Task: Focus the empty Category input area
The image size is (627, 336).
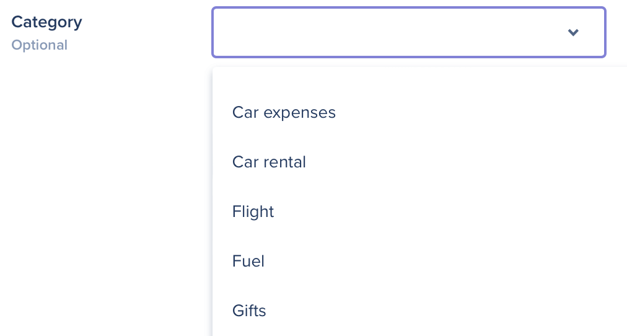Action: [372, 32]
